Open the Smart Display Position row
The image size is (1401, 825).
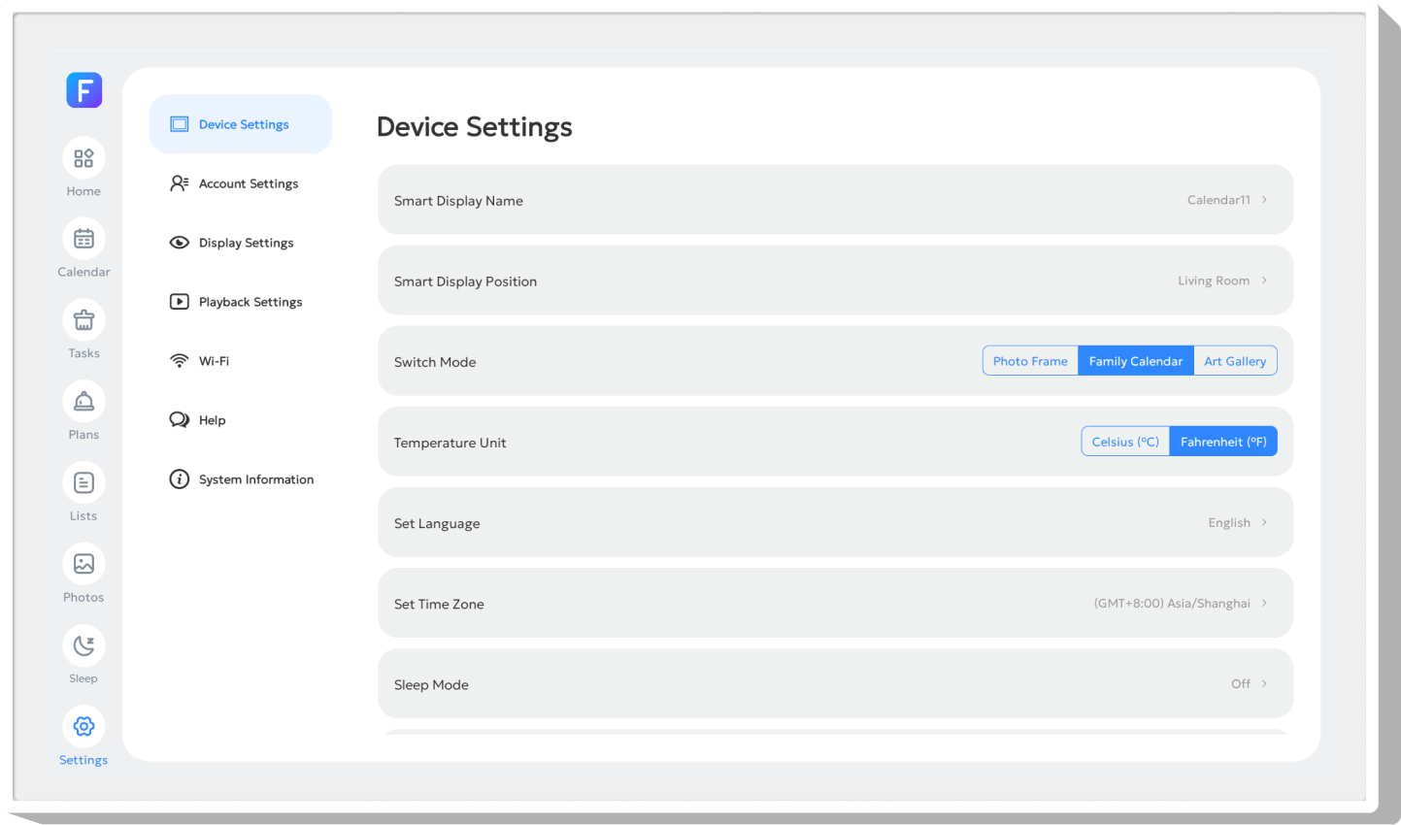(835, 280)
